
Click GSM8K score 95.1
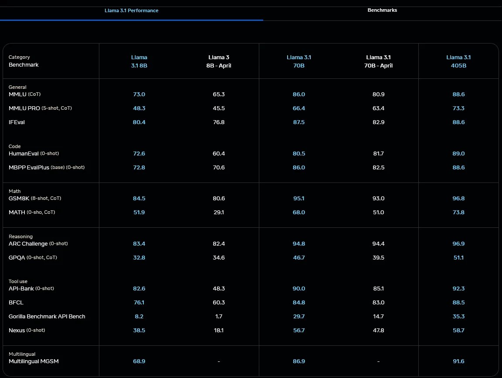(298, 199)
